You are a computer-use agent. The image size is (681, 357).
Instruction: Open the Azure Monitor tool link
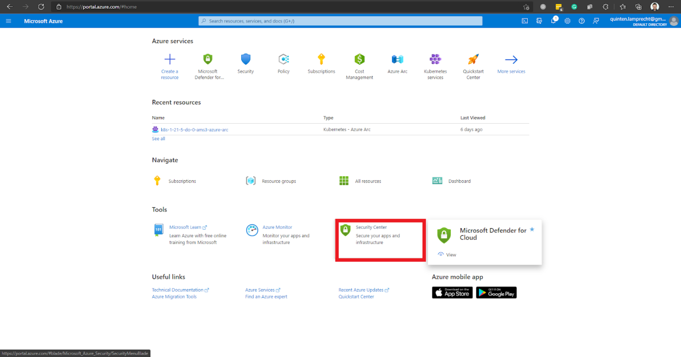(277, 227)
